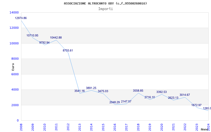Select the 2048.29 data label
The width and height of the screenshot is (211, 132).
(x=115, y=102)
